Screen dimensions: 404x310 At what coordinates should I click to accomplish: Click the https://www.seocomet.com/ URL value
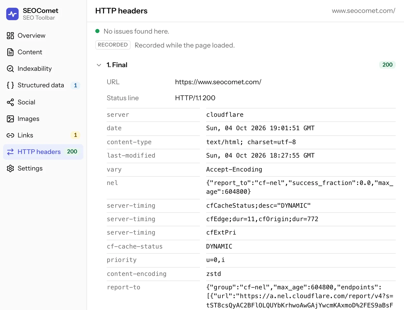(x=218, y=82)
